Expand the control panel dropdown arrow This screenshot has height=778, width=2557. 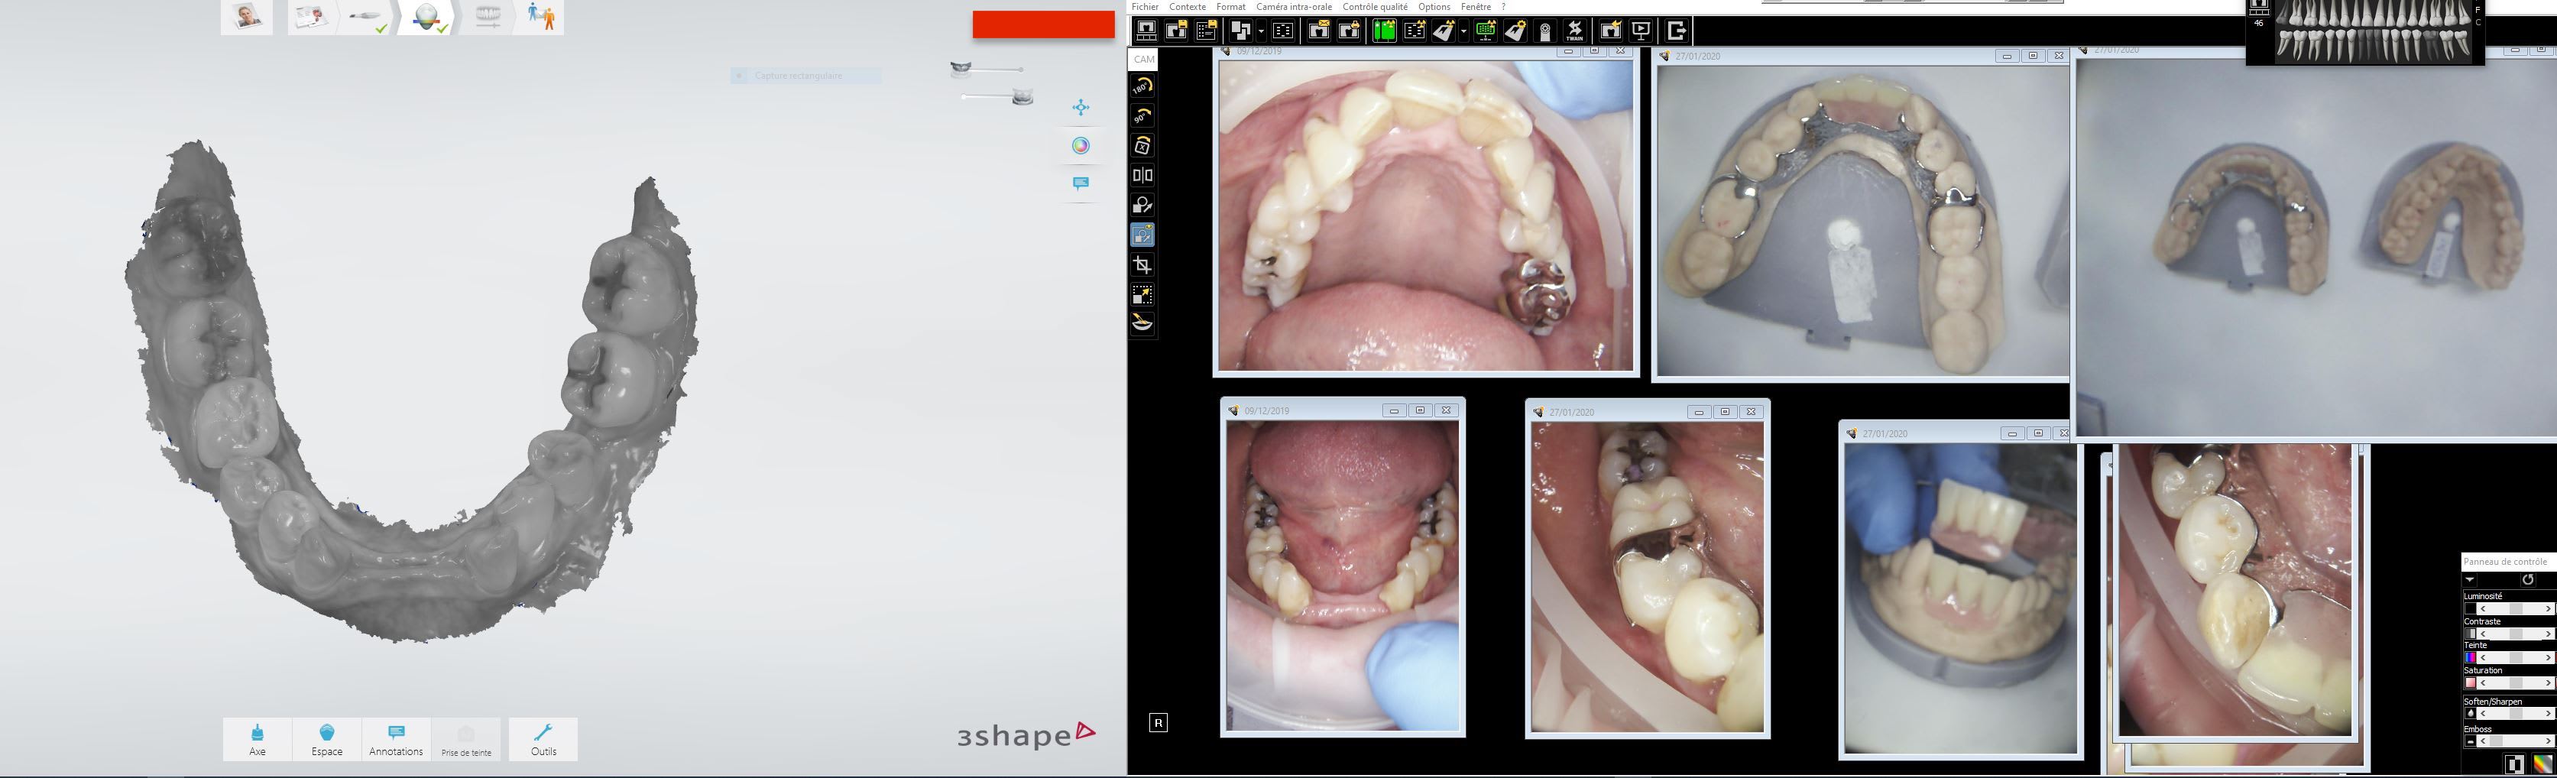(2471, 579)
